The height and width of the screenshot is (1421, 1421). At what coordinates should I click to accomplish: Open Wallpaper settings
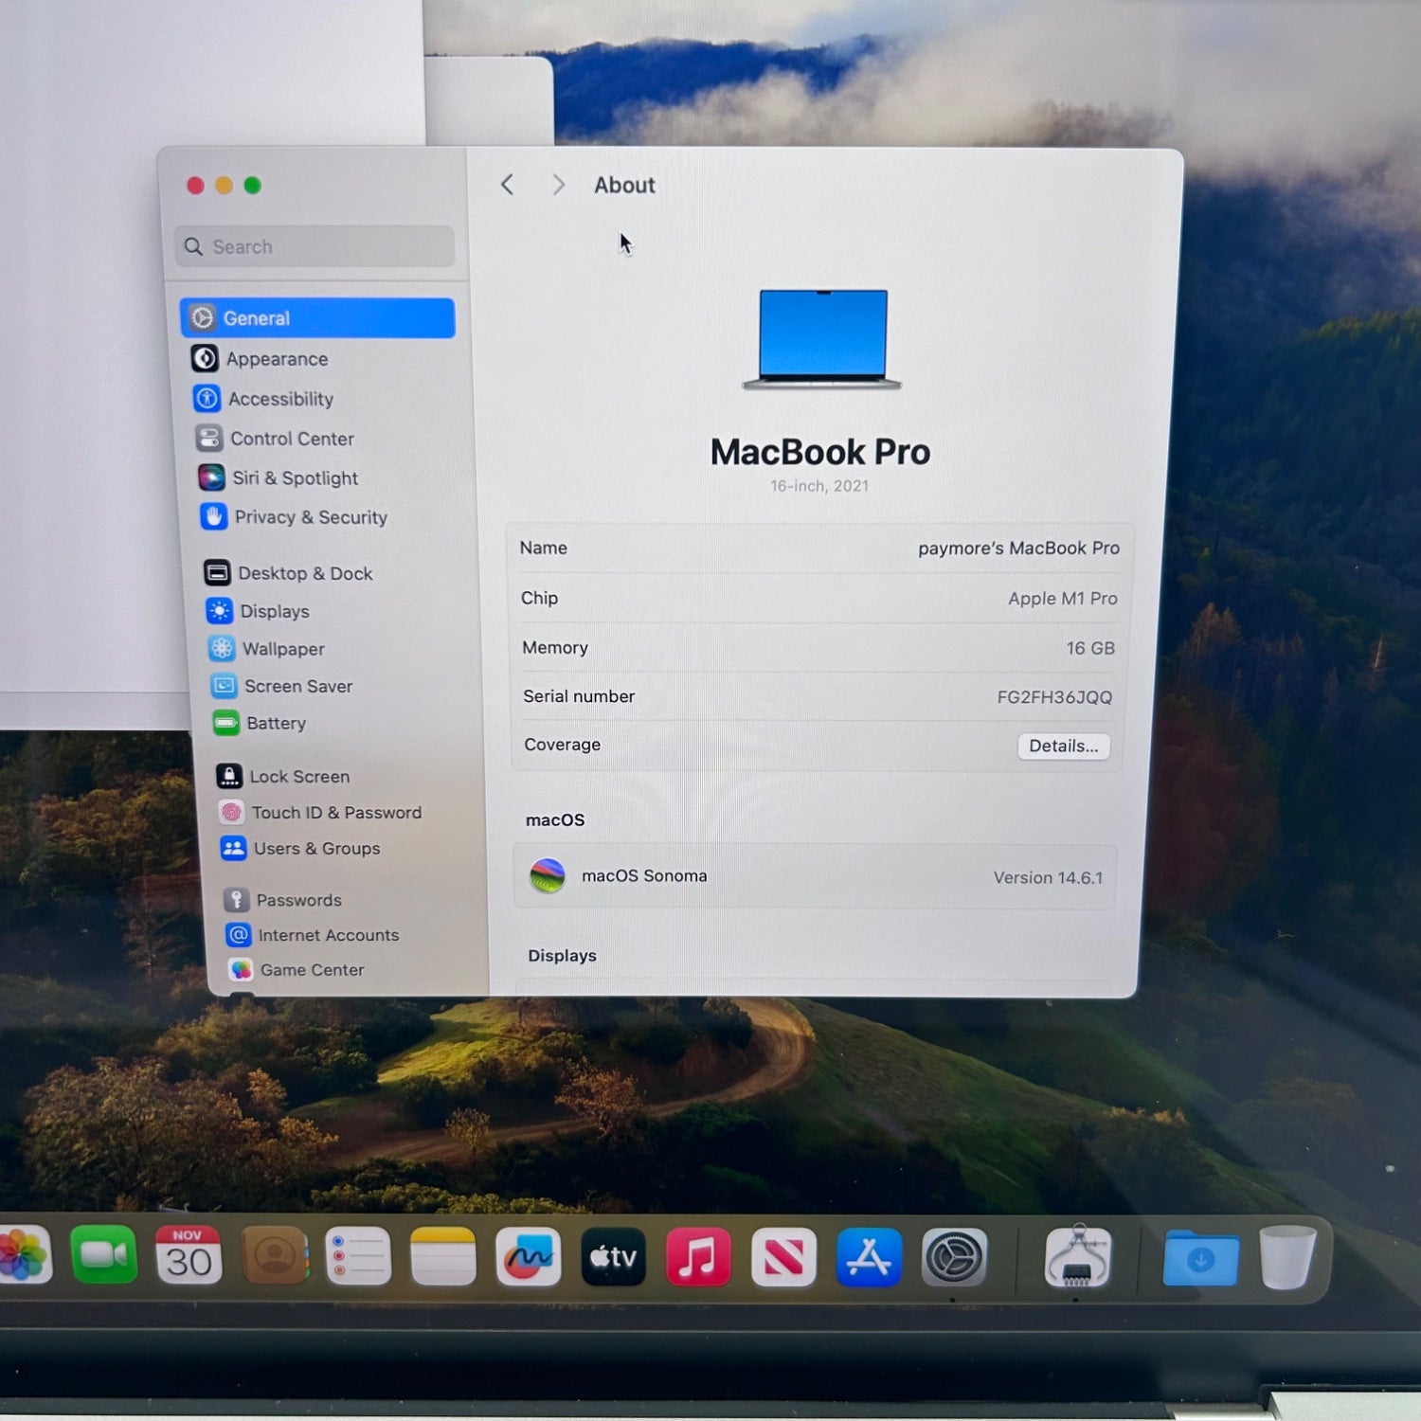[x=282, y=649]
